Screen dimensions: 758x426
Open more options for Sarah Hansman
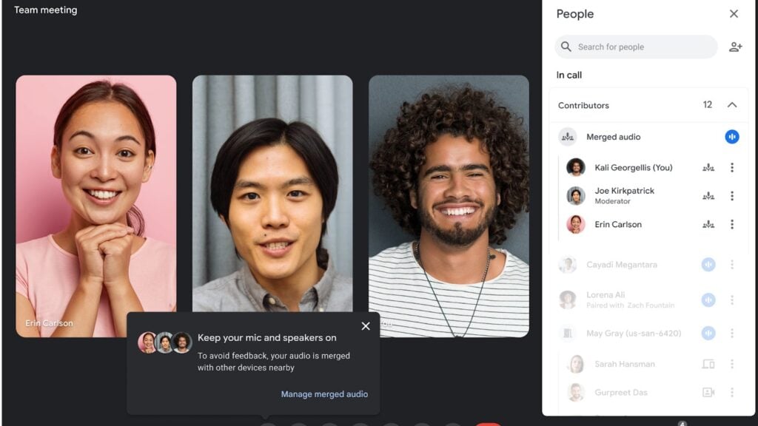pyautogui.click(x=732, y=364)
